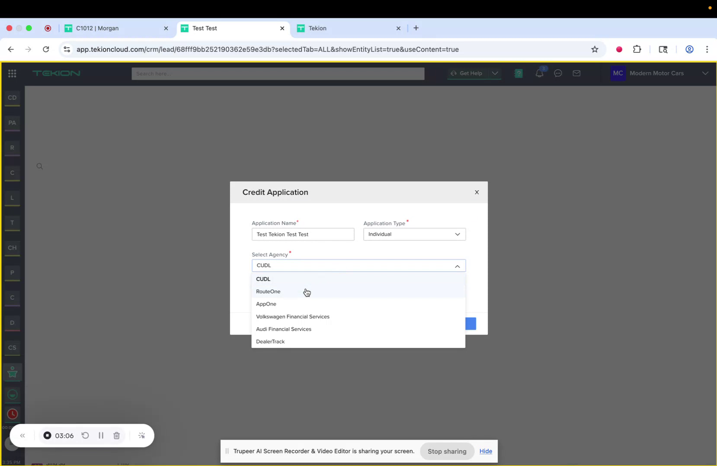Collapse the Select Agency dropdown
Screen dimensions: 717x466
coord(457,265)
